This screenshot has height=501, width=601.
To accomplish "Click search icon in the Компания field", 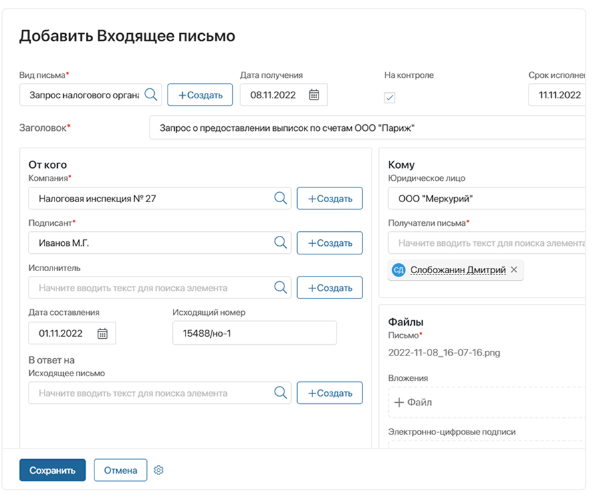I will (279, 198).
